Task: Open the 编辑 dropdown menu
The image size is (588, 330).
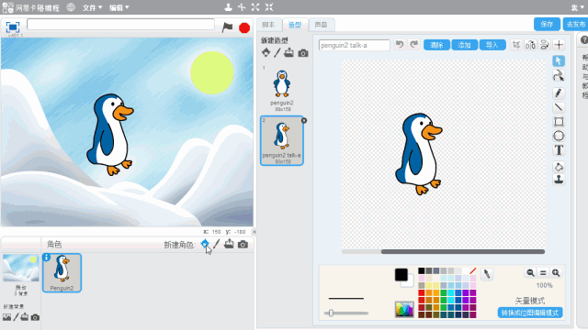Action: pos(119,7)
